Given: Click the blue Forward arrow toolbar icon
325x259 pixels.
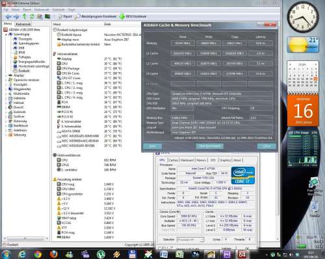Looking at the screenshot, I should pyautogui.click(x=16, y=16).
